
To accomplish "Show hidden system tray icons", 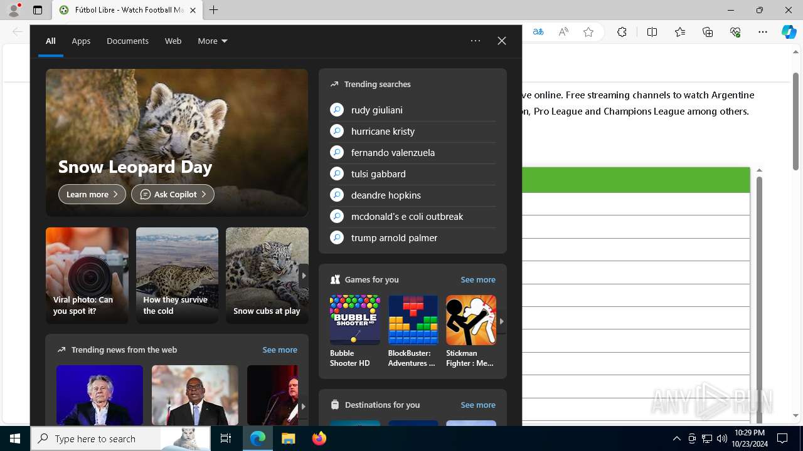I will [x=676, y=438].
